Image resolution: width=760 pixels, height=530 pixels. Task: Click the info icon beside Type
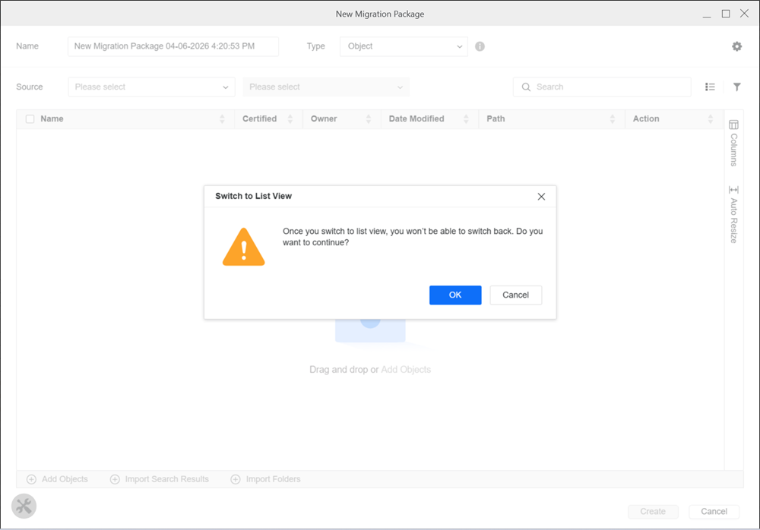click(480, 46)
